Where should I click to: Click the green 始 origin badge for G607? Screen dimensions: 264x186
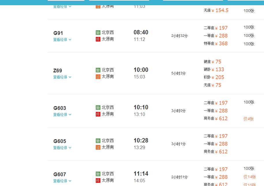pos(98,174)
